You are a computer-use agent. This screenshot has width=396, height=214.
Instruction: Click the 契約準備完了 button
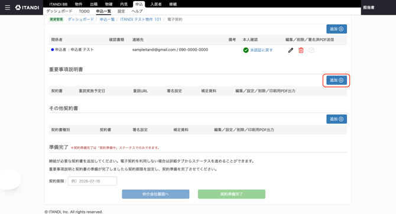click(x=232, y=194)
